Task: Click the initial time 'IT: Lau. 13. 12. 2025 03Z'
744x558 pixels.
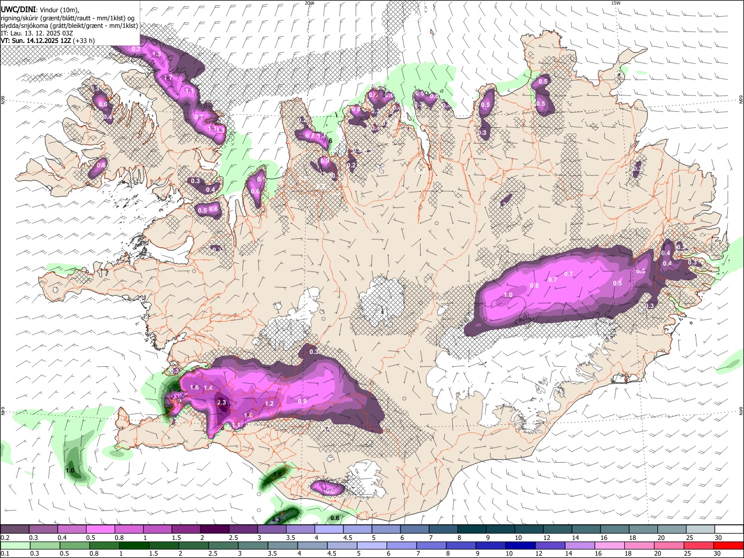Action: point(36,33)
